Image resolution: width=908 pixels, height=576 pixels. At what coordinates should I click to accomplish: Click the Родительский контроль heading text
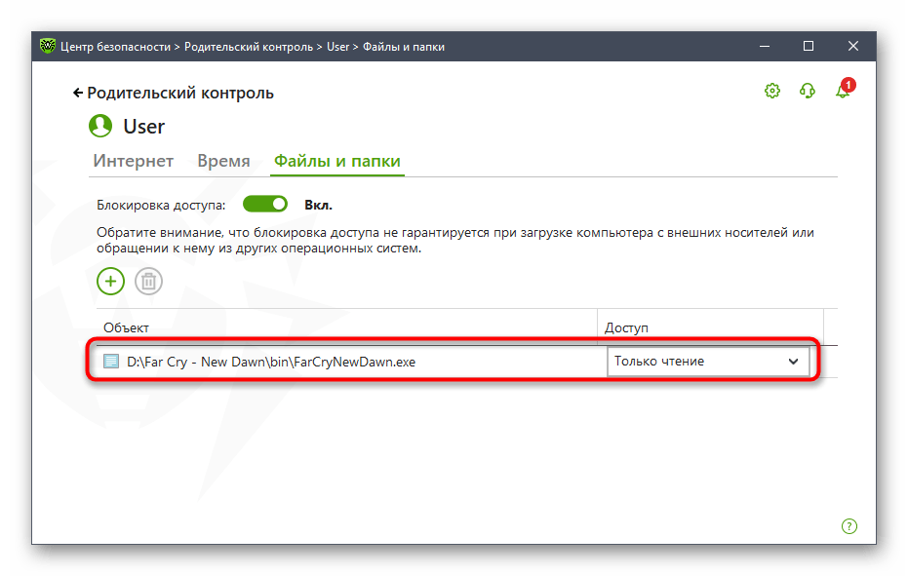tap(180, 93)
